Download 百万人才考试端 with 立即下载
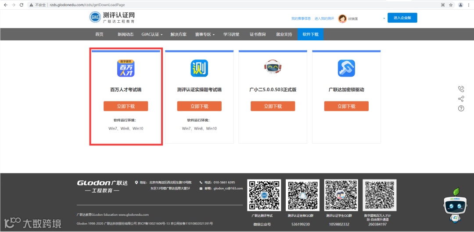The height and width of the screenshot is (232, 474). tap(126, 106)
